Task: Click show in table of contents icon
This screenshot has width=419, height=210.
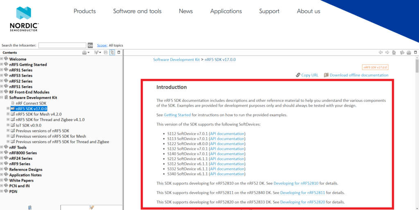Action: point(402,53)
